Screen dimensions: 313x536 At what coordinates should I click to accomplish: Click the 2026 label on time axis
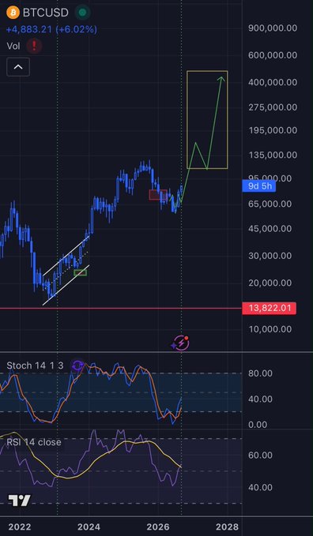[x=158, y=527]
